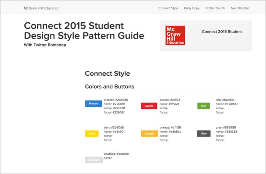266x174 pixels.
Task: Click the gray #595959 color code text
Action: [226, 127]
